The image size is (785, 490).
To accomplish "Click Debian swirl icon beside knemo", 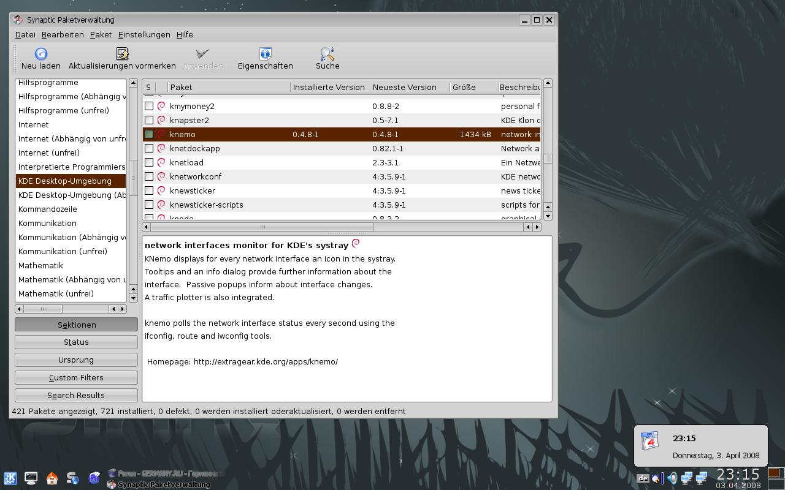I will pyautogui.click(x=162, y=134).
